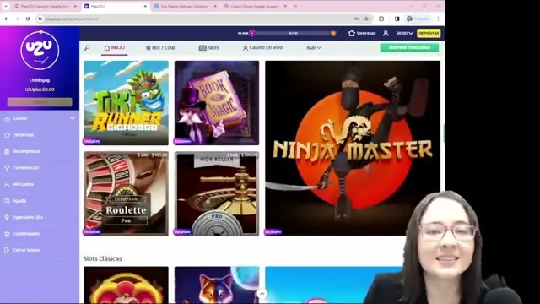Toggle the browser side panel icon
The height and width of the screenshot is (304, 540).
coord(397,19)
